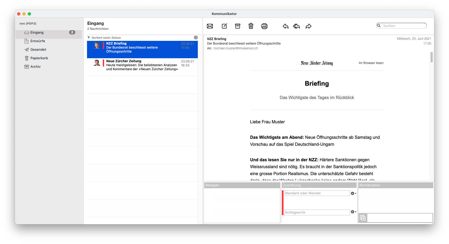The width and height of the screenshot is (449, 244).
Task: Click 'Im Browser lesen' link
Action: (x=371, y=63)
